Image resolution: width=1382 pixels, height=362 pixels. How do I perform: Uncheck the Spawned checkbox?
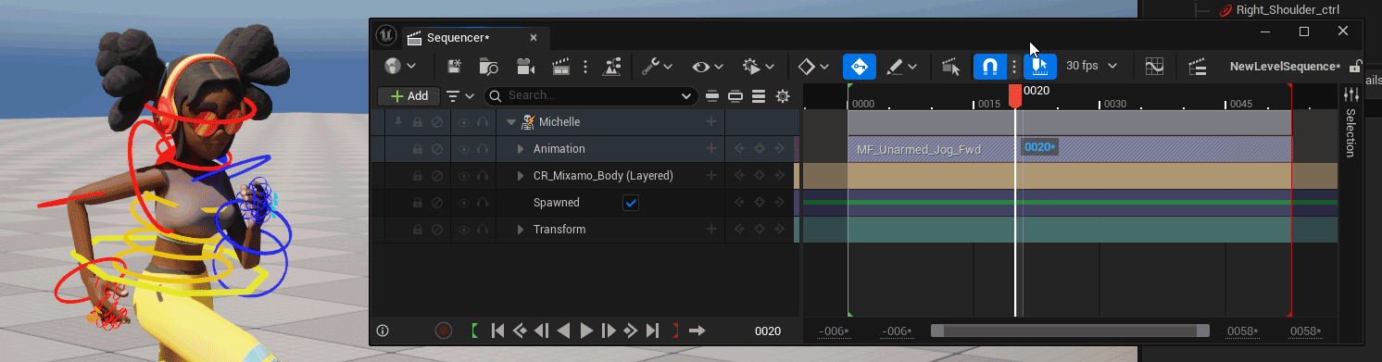coord(631,203)
